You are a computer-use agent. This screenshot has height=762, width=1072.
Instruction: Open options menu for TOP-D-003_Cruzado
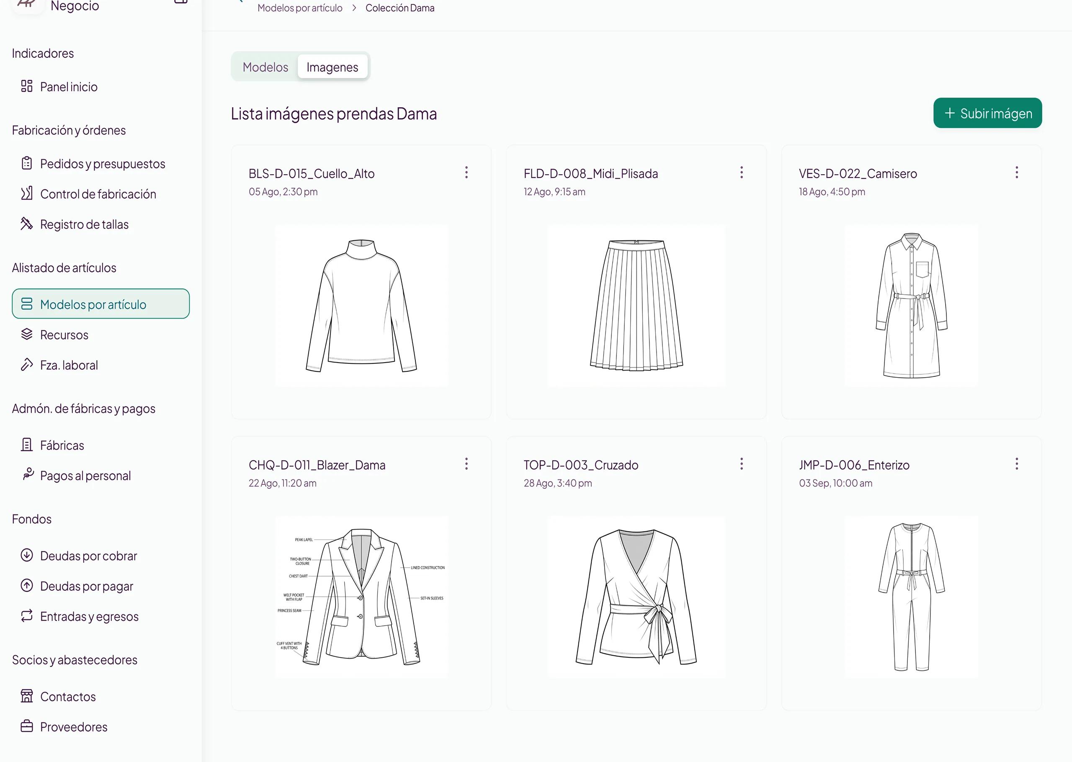point(742,464)
